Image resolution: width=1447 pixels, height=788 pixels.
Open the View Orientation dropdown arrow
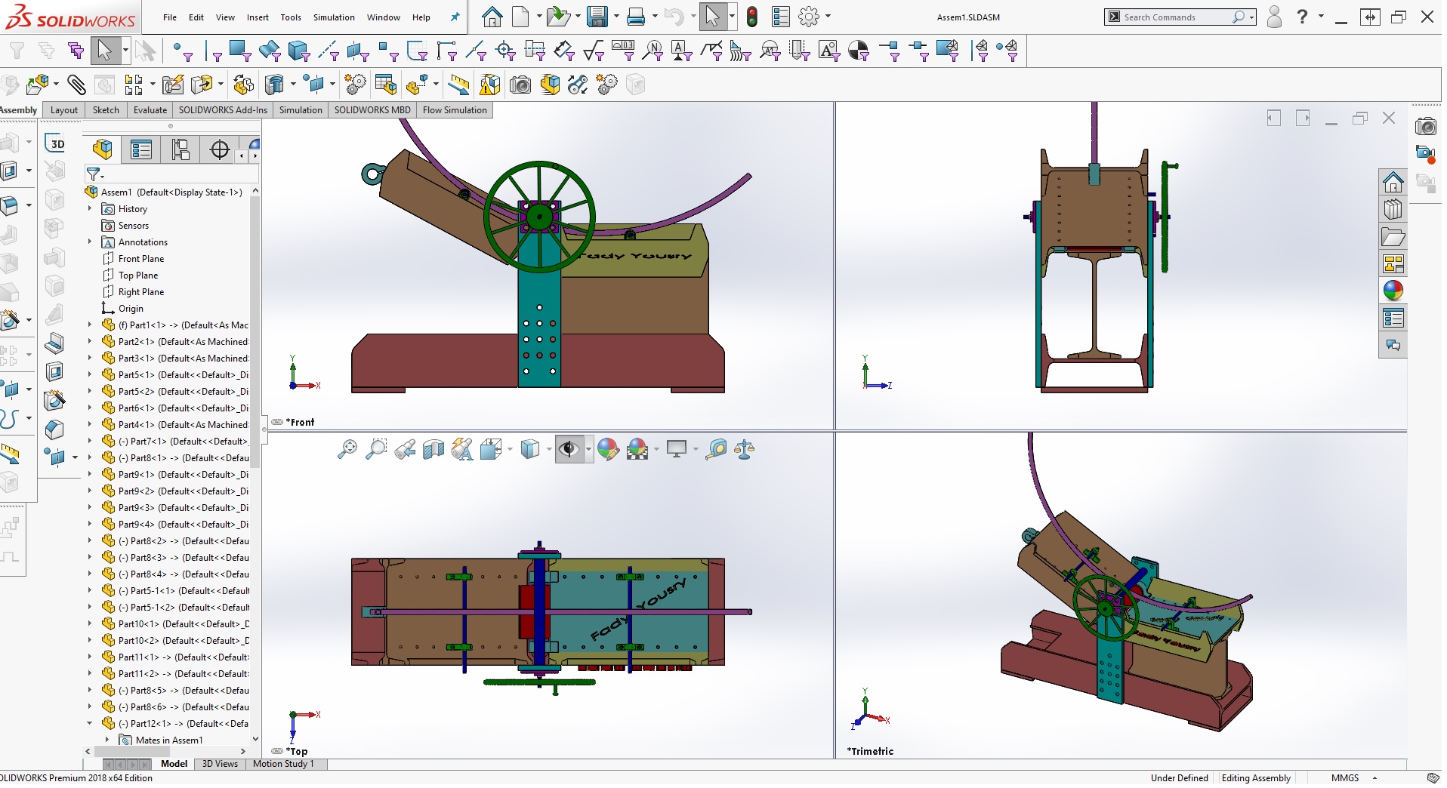511,449
